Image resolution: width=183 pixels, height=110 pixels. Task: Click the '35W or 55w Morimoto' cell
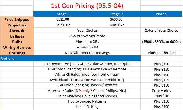click(87, 36)
